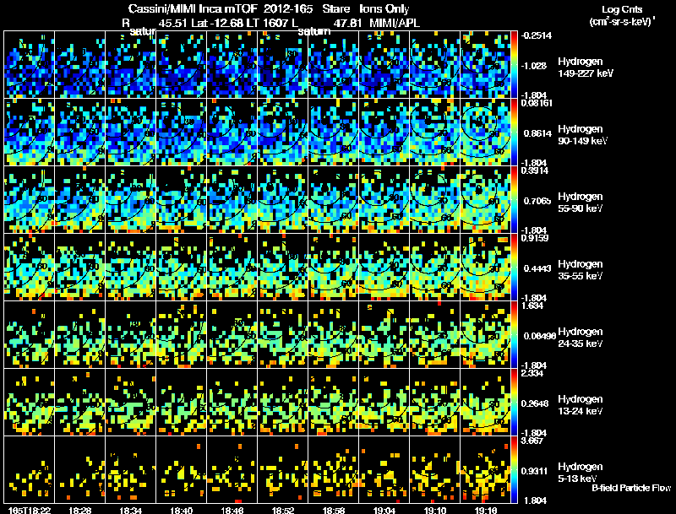Select the 90-149 keV image panel at 19:16
Screen dimensions: 676x514
point(485,133)
